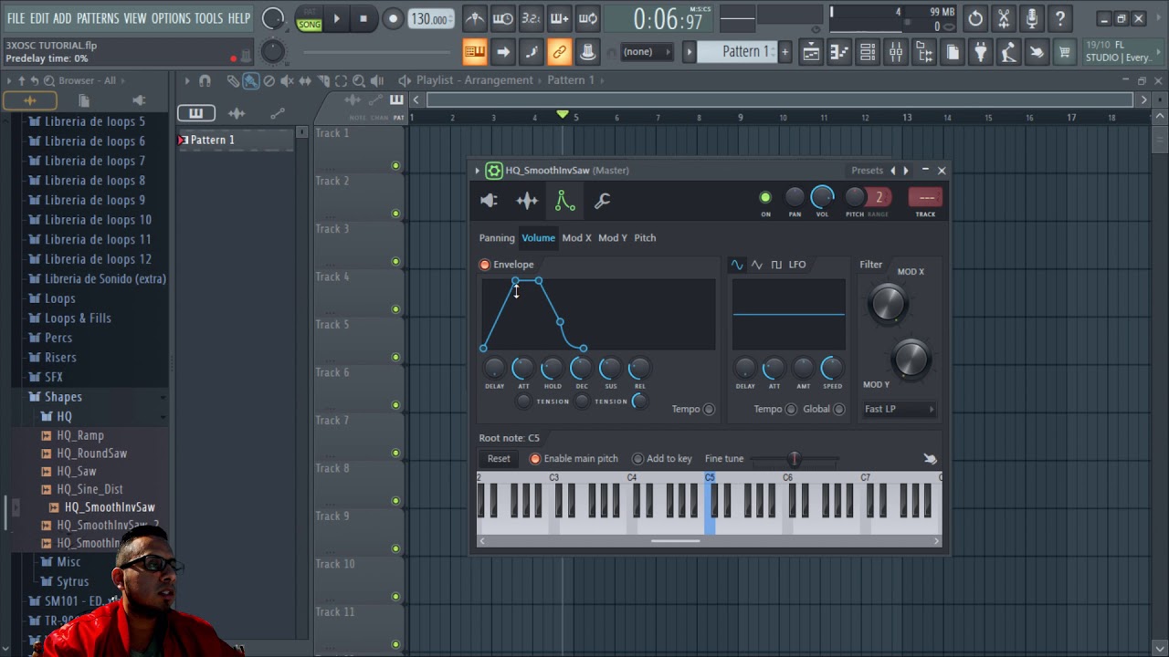
Task: Switch to the Pitch envelope tab
Action: [645, 238]
